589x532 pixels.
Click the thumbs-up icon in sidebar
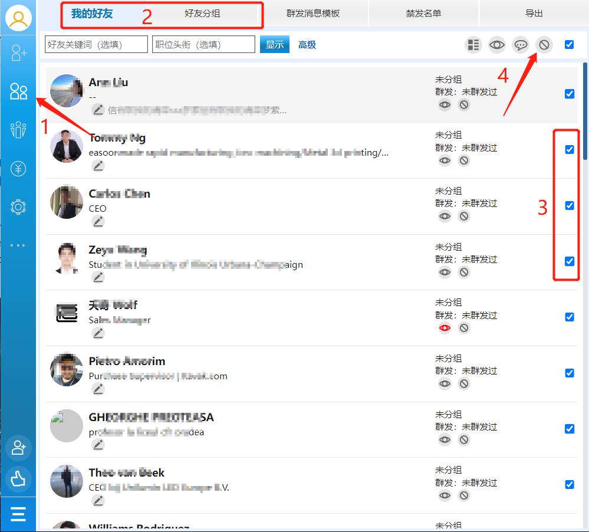pyautogui.click(x=18, y=479)
